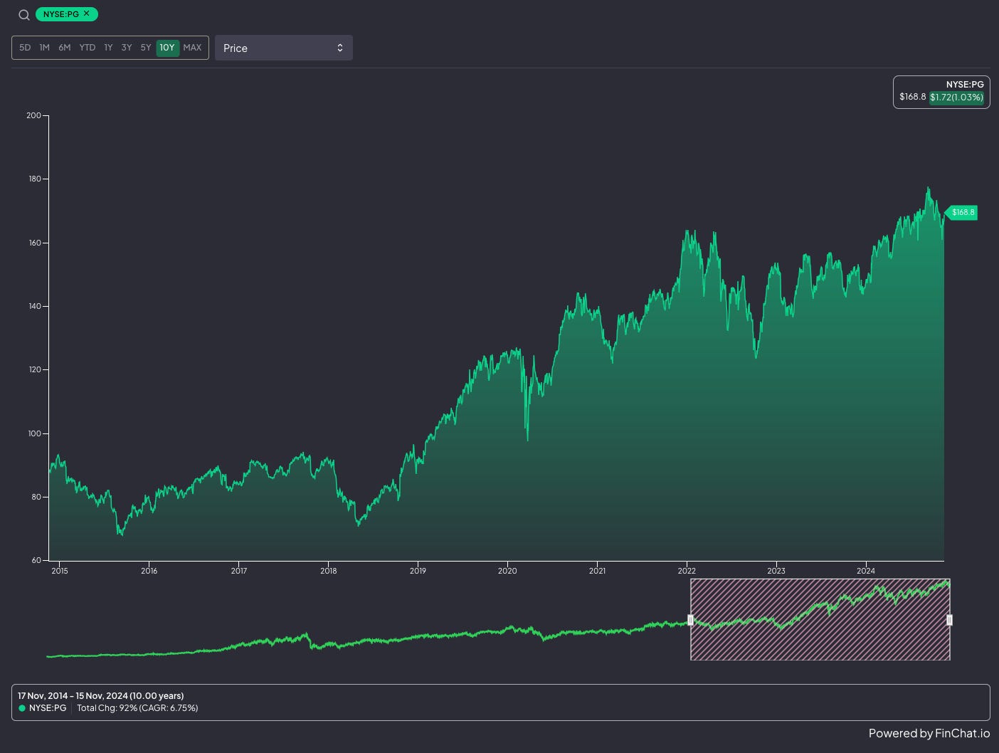Click the right handle of range selector

pos(949,620)
